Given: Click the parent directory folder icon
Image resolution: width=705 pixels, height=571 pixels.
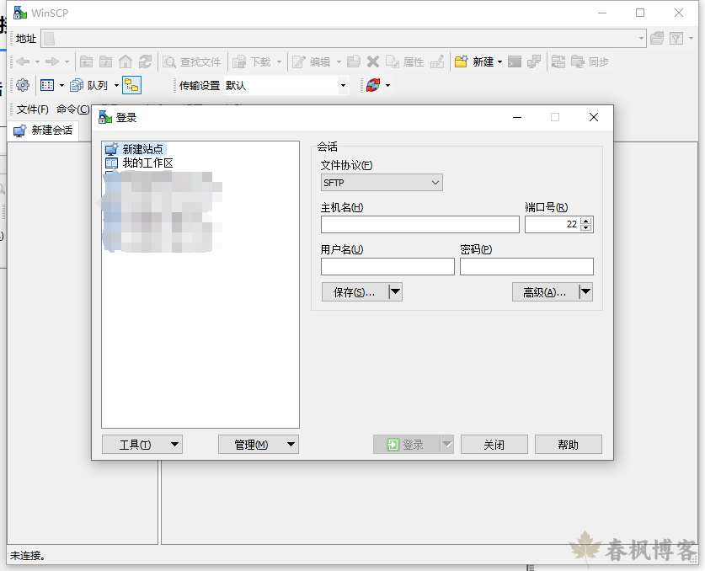Looking at the screenshot, I should point(86,61).
